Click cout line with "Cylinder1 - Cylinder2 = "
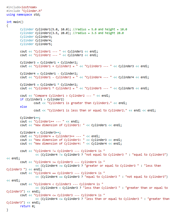The image size is (178, 218). click(x=85, y=77)
